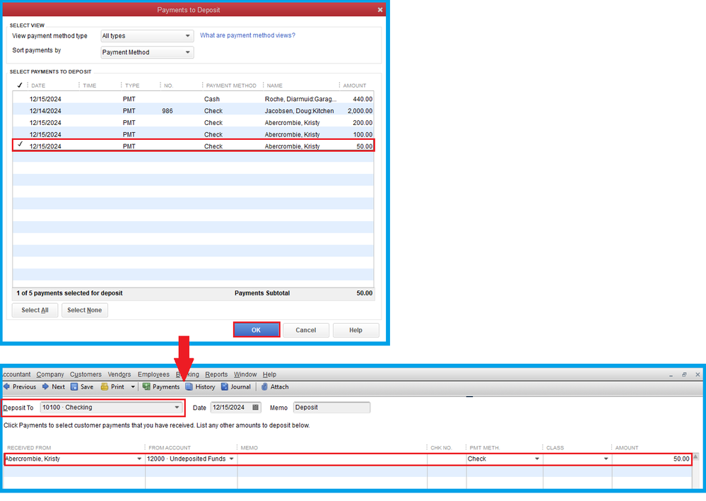706x501 pixels.
Task: Click into the Memo field containing Deposit
Action: (331, 408)
